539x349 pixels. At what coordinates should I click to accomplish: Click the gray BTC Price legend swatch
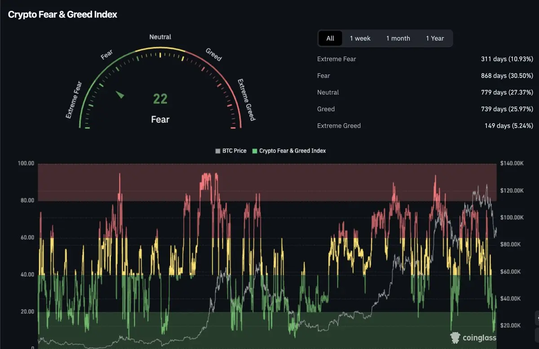[x=218, y=151]
